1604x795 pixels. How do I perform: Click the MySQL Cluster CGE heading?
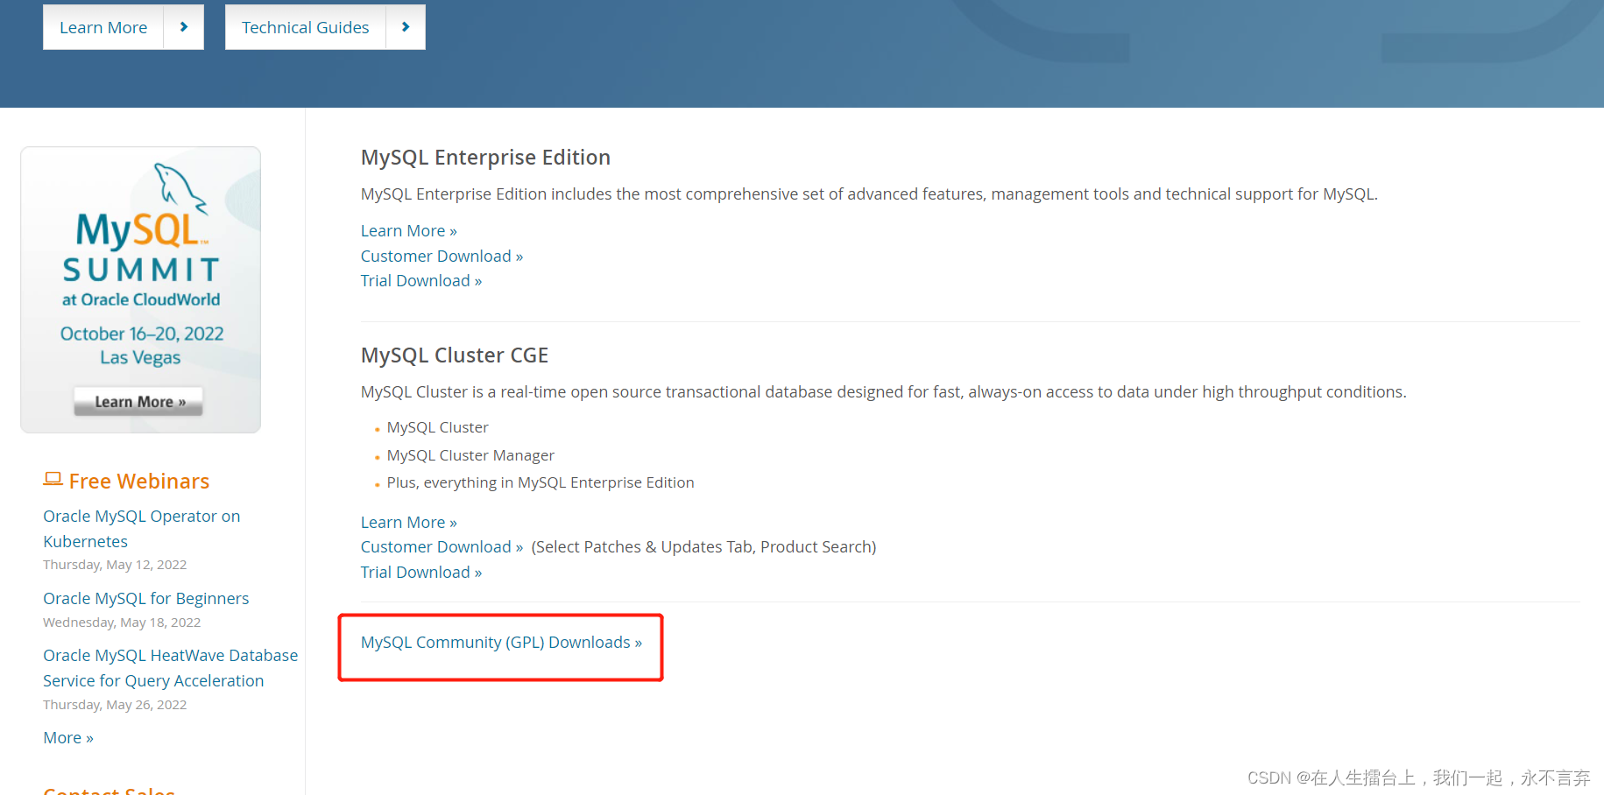pyautogui.click(x=455, y=355)
